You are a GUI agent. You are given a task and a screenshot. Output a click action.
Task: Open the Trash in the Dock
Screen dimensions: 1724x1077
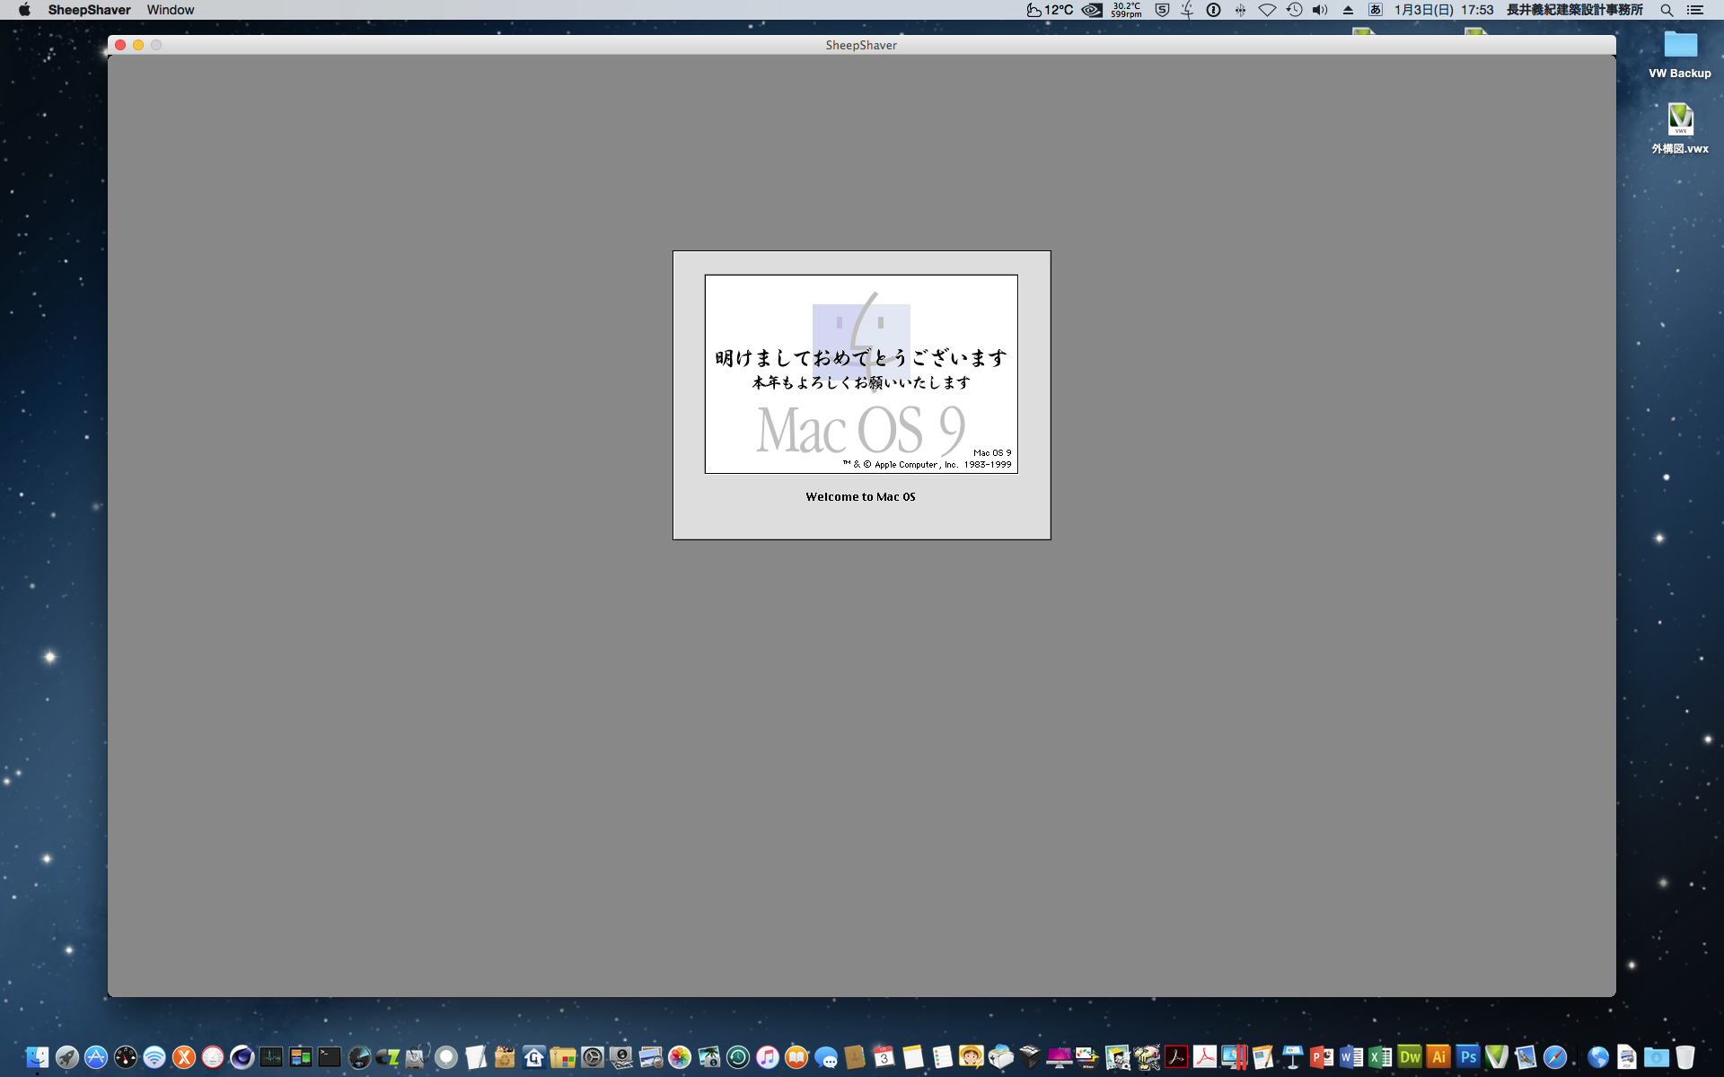(x=1685, y=1057)
